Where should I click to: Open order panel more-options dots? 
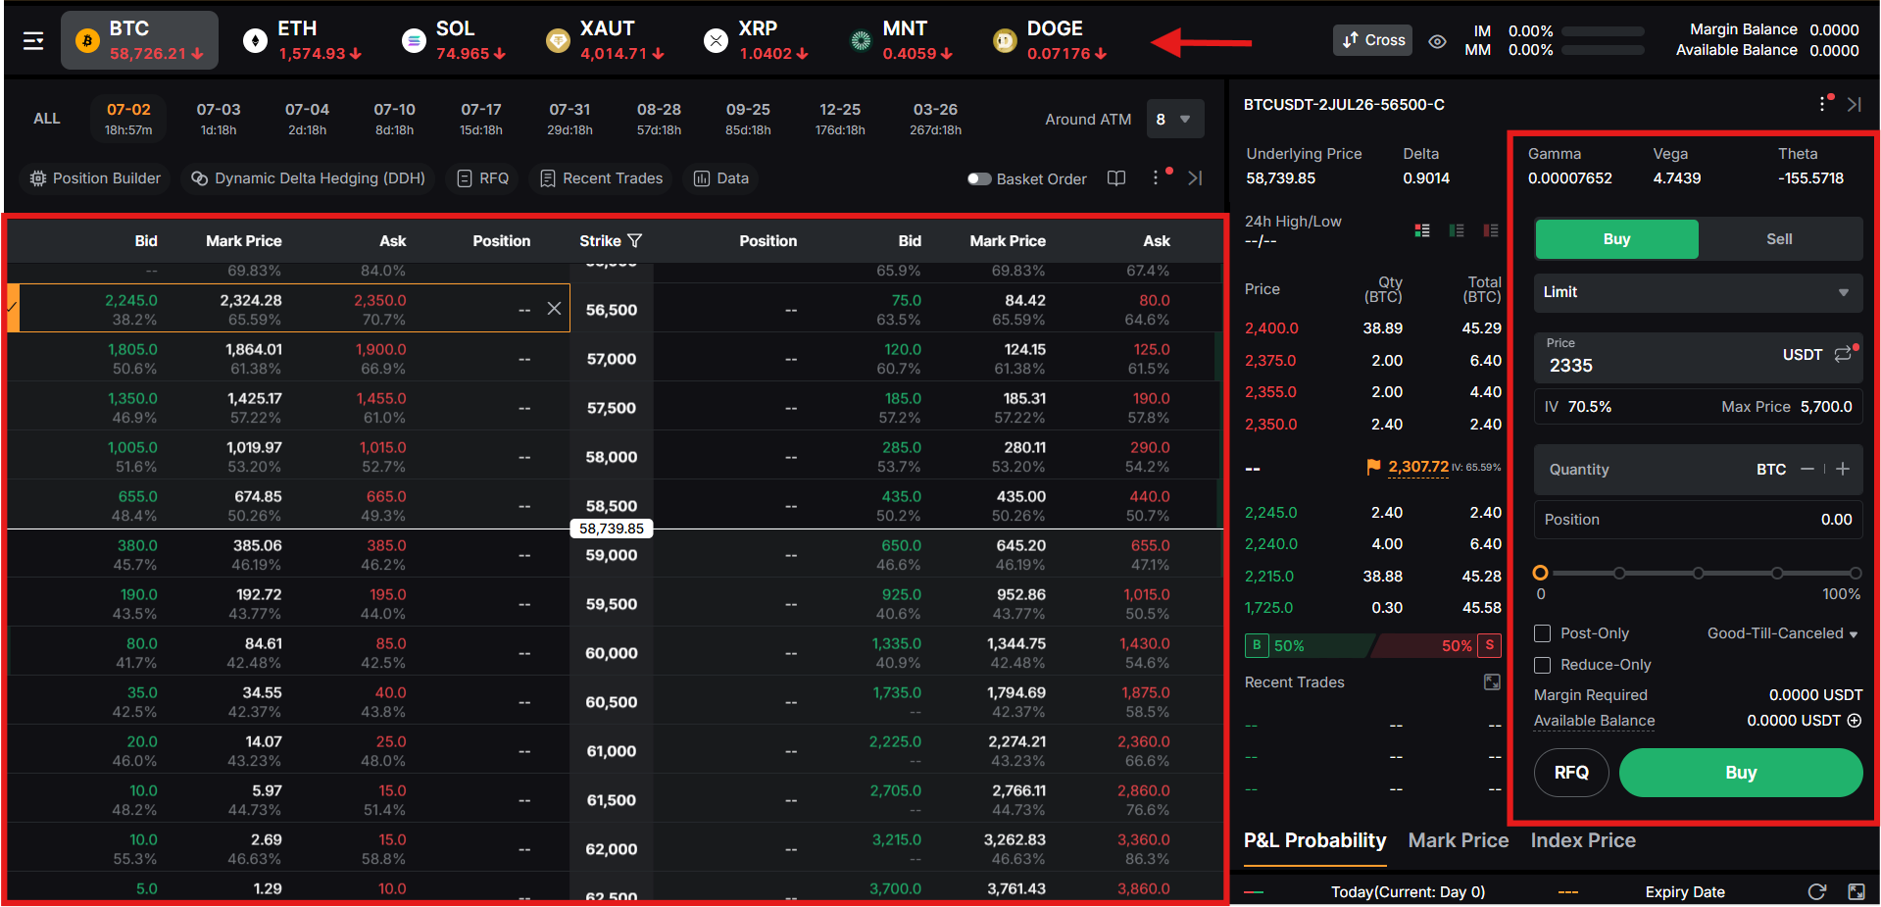[1822, 104]
